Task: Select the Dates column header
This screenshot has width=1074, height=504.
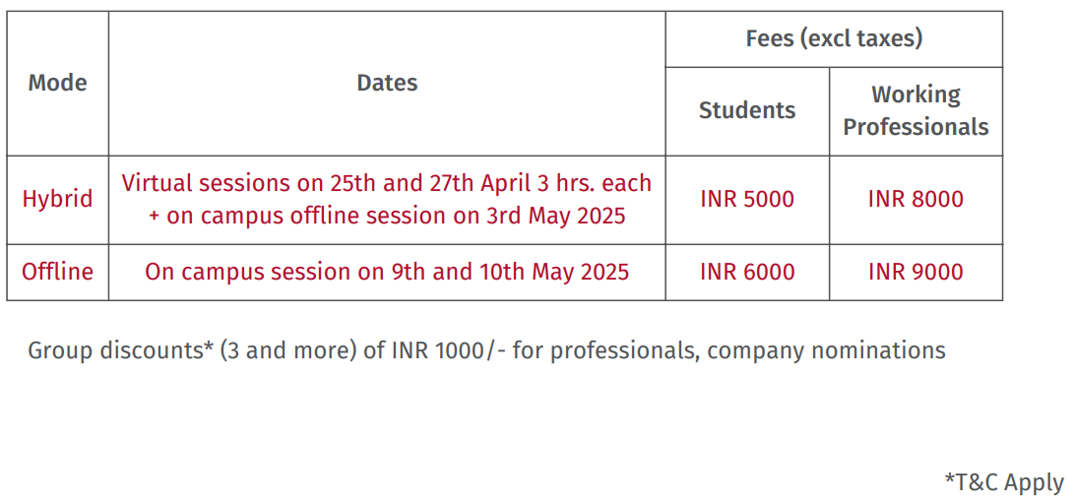Action: (x=387, y=83)
